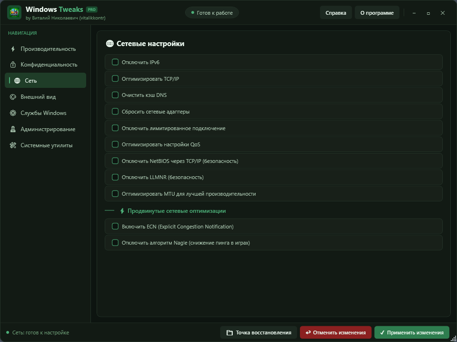The width and height of the screenshot is (457, 342).
Task: Enable Отключить LLMNR checkbox
Action: coord(115,177)
